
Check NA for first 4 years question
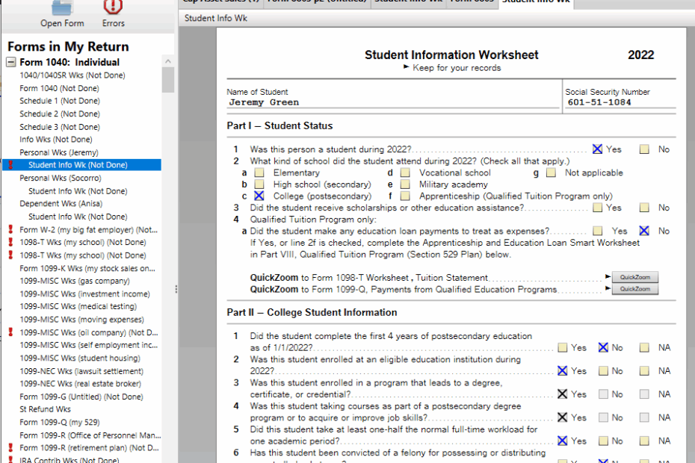coord(643,347)
